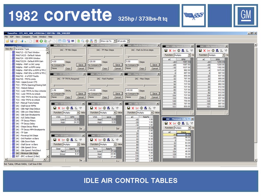This screenshot has height=196, width=261.
Task: Click the TPS% value field showing 1.96
Action: coord(58,90)
